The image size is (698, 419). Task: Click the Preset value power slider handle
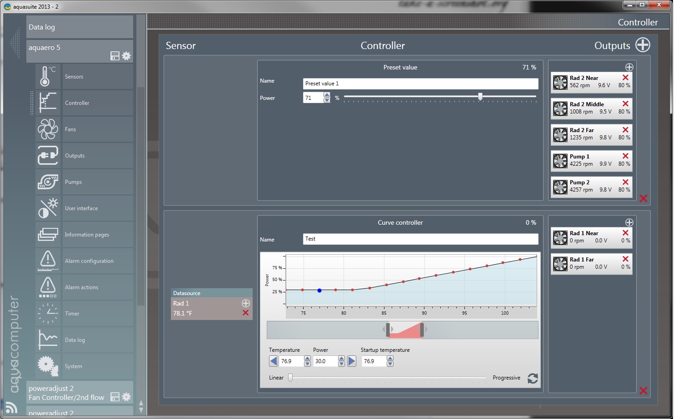[x=480, y=96]
